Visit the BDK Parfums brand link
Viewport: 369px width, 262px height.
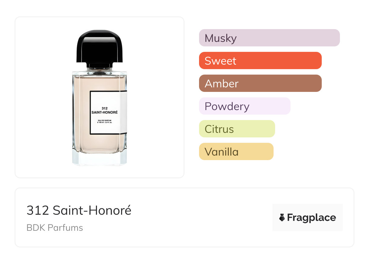55,228
